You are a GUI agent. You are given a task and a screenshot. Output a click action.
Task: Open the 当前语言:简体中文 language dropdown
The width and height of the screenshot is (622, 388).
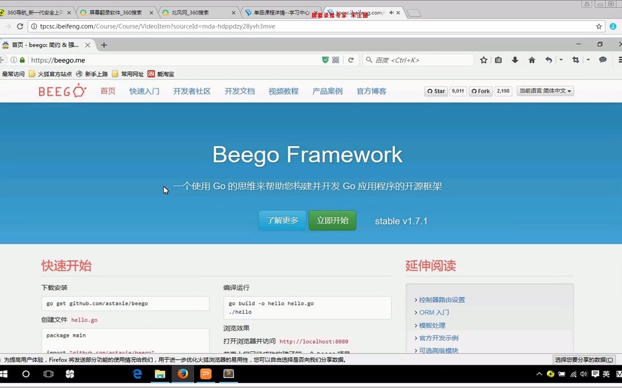[x=545, y=91]
